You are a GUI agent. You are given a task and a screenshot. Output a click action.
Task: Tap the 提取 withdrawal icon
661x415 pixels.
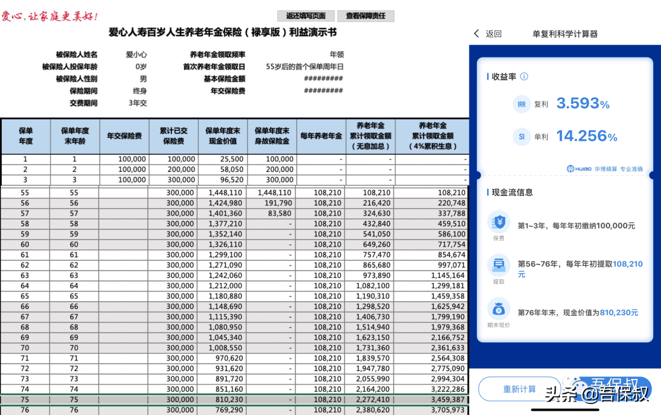[499, 265]
